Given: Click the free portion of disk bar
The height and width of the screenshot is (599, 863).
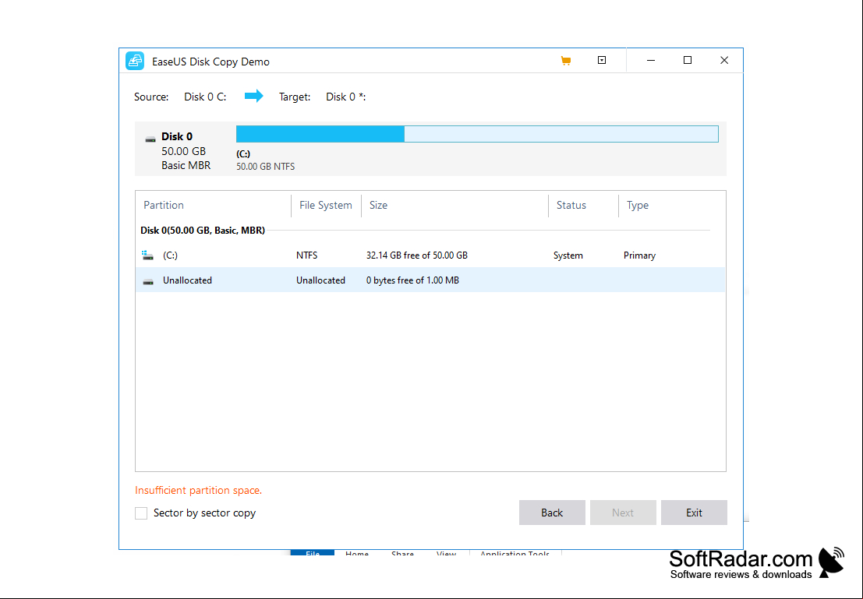Looking at the screenshot, I should coord(561,134).
